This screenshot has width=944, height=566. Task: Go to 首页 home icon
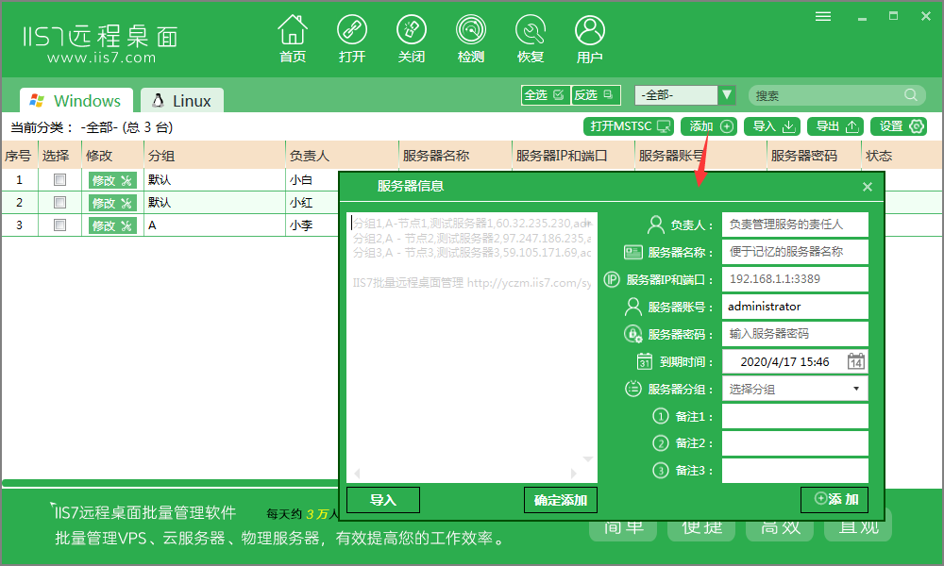[x=293, y=39]
